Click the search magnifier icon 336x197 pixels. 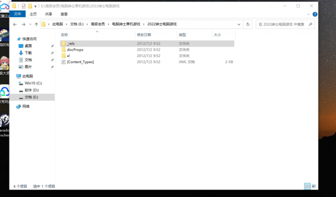pyautogui.click(x=310, y=24)
